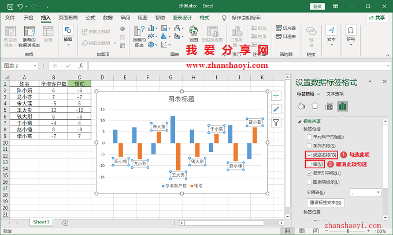Click the zoom slider handle

point(348,231)
